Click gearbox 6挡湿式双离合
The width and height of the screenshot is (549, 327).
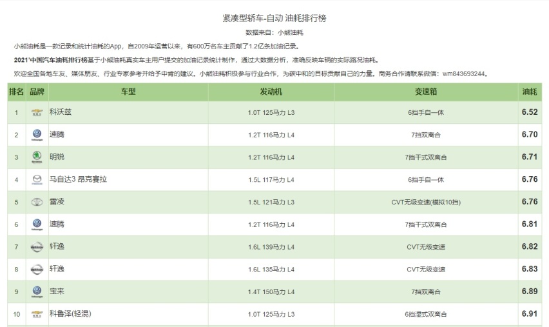426,315
